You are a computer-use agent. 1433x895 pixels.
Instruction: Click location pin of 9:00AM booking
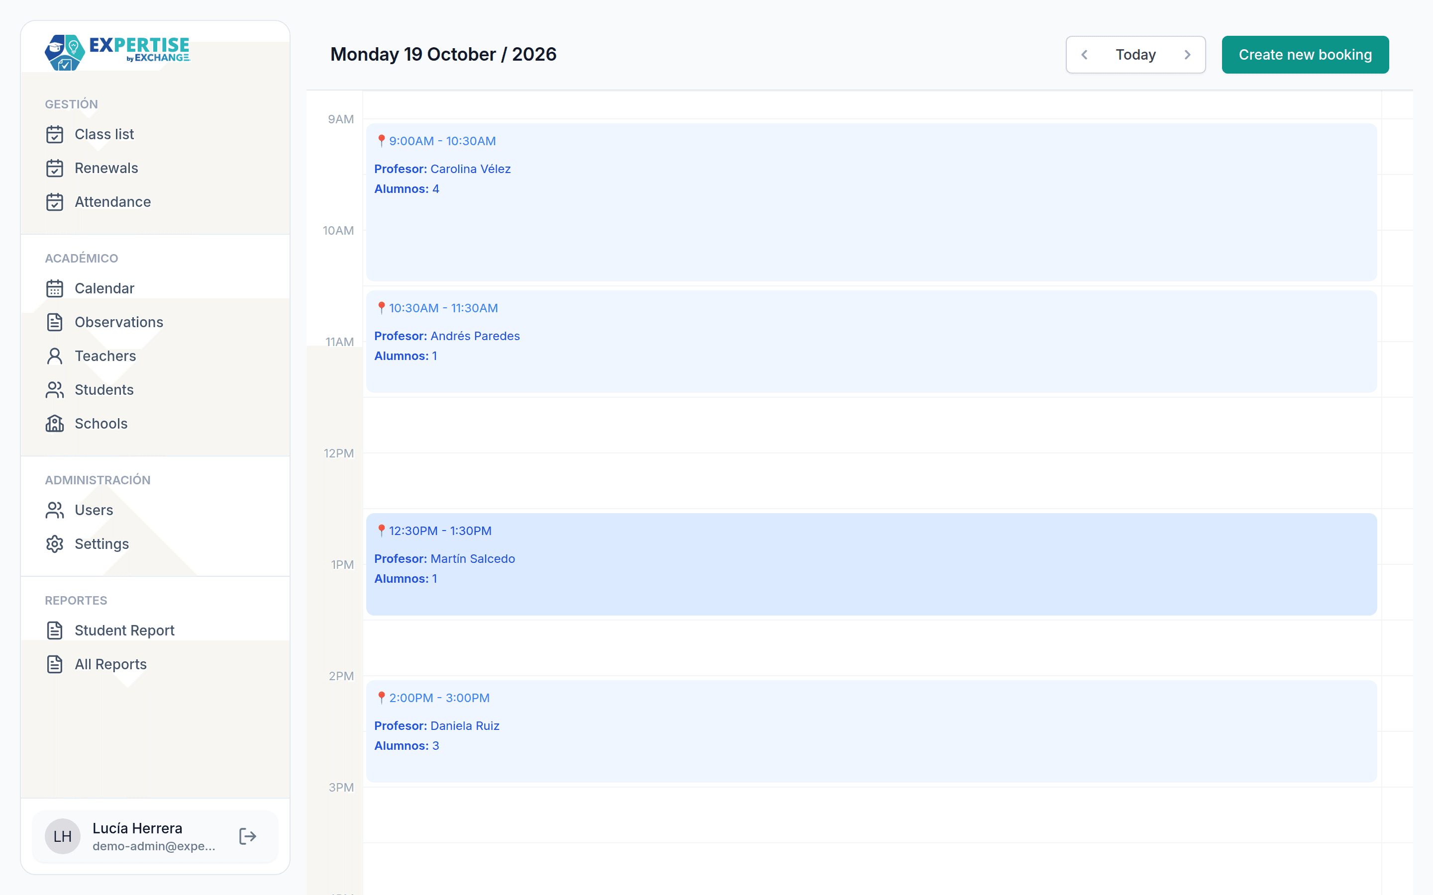(381, 141)
